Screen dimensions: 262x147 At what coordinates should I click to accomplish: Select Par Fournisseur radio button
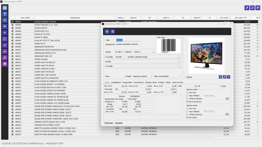pos(187,101)
